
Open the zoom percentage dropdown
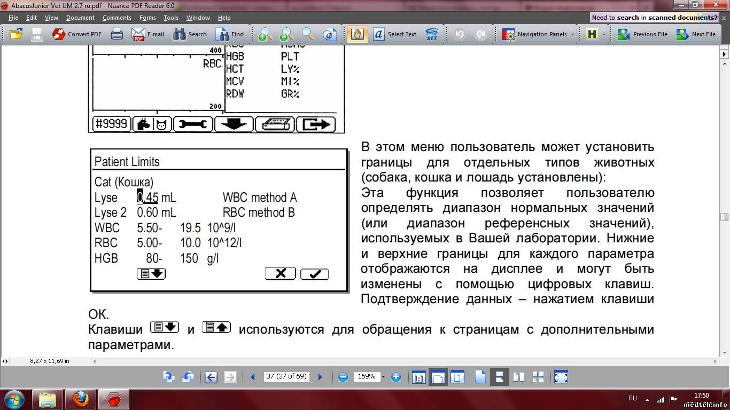tap(383, 376)
